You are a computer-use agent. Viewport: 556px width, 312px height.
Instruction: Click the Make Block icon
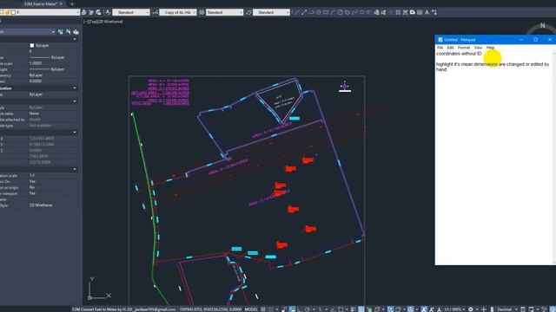point(383,12)
